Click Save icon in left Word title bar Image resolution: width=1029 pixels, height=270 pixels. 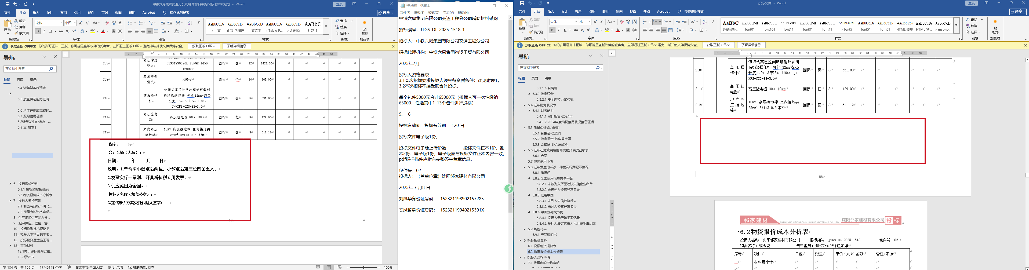click(7, 4)
